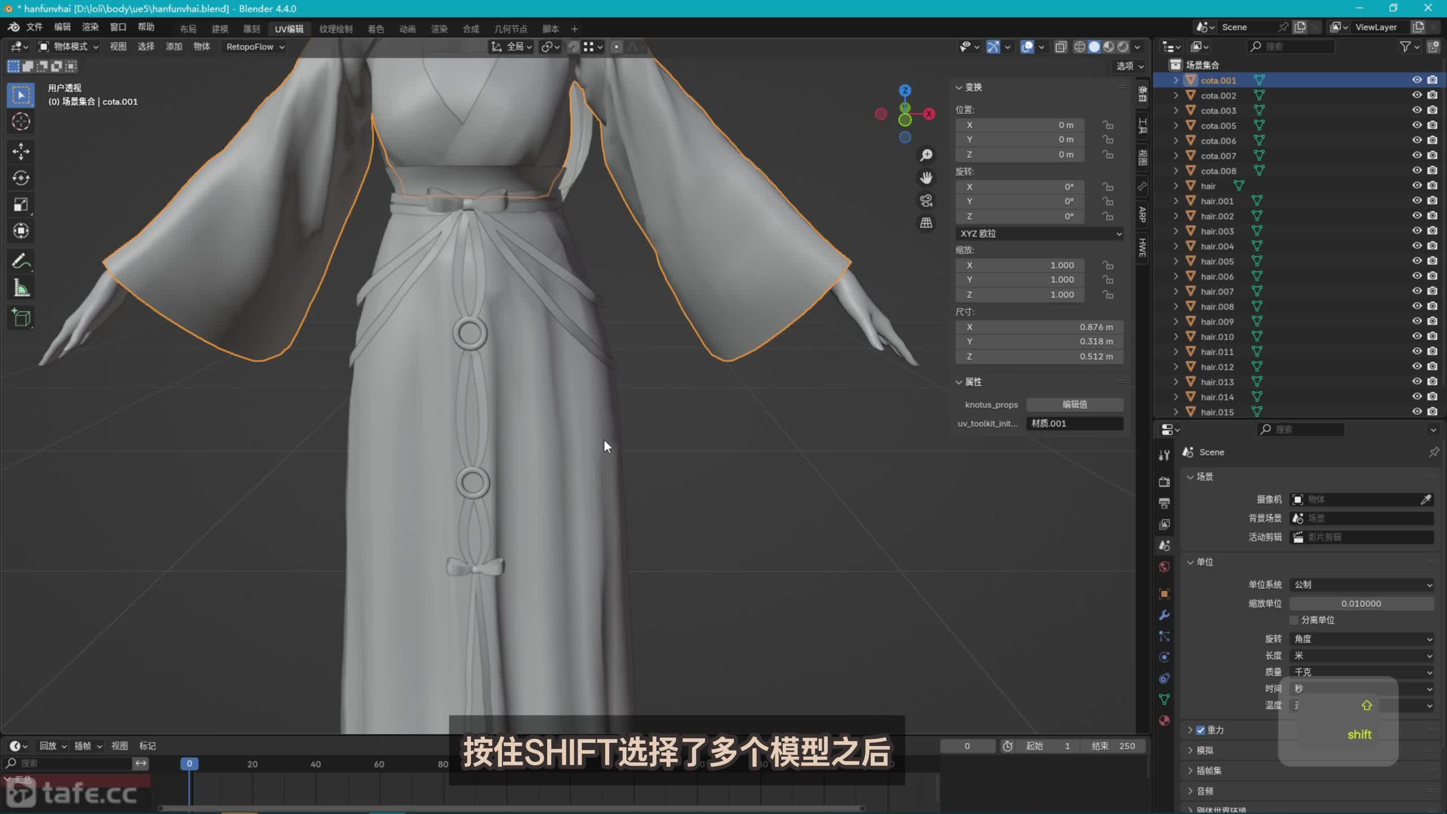Image resolution: width=1447 pixels, height=814 pixels.
Task: Activate the Annotate pencil tool
Action: tap(21, 261)
